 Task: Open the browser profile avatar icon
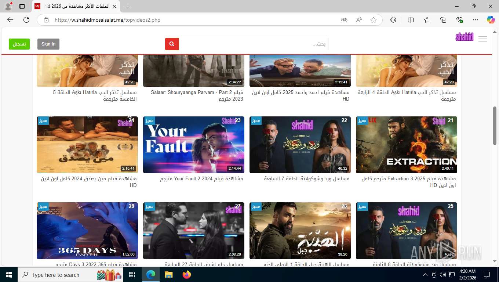(8, 6)
